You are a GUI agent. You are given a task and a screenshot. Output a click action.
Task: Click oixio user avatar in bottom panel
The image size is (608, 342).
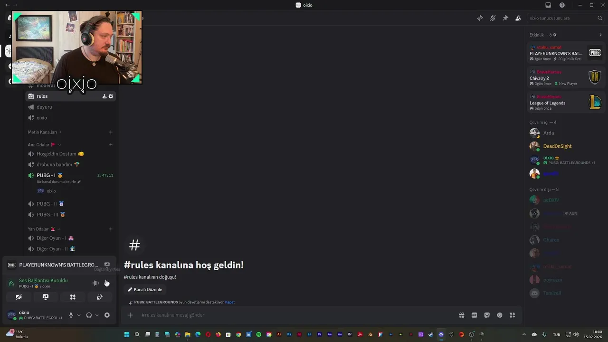click(x=11, y=315)
